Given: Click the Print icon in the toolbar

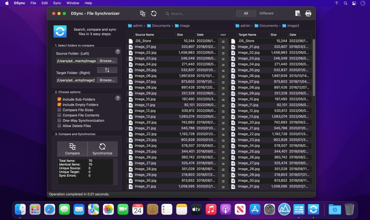Looking at the screenshot, I should coord(308,13).
